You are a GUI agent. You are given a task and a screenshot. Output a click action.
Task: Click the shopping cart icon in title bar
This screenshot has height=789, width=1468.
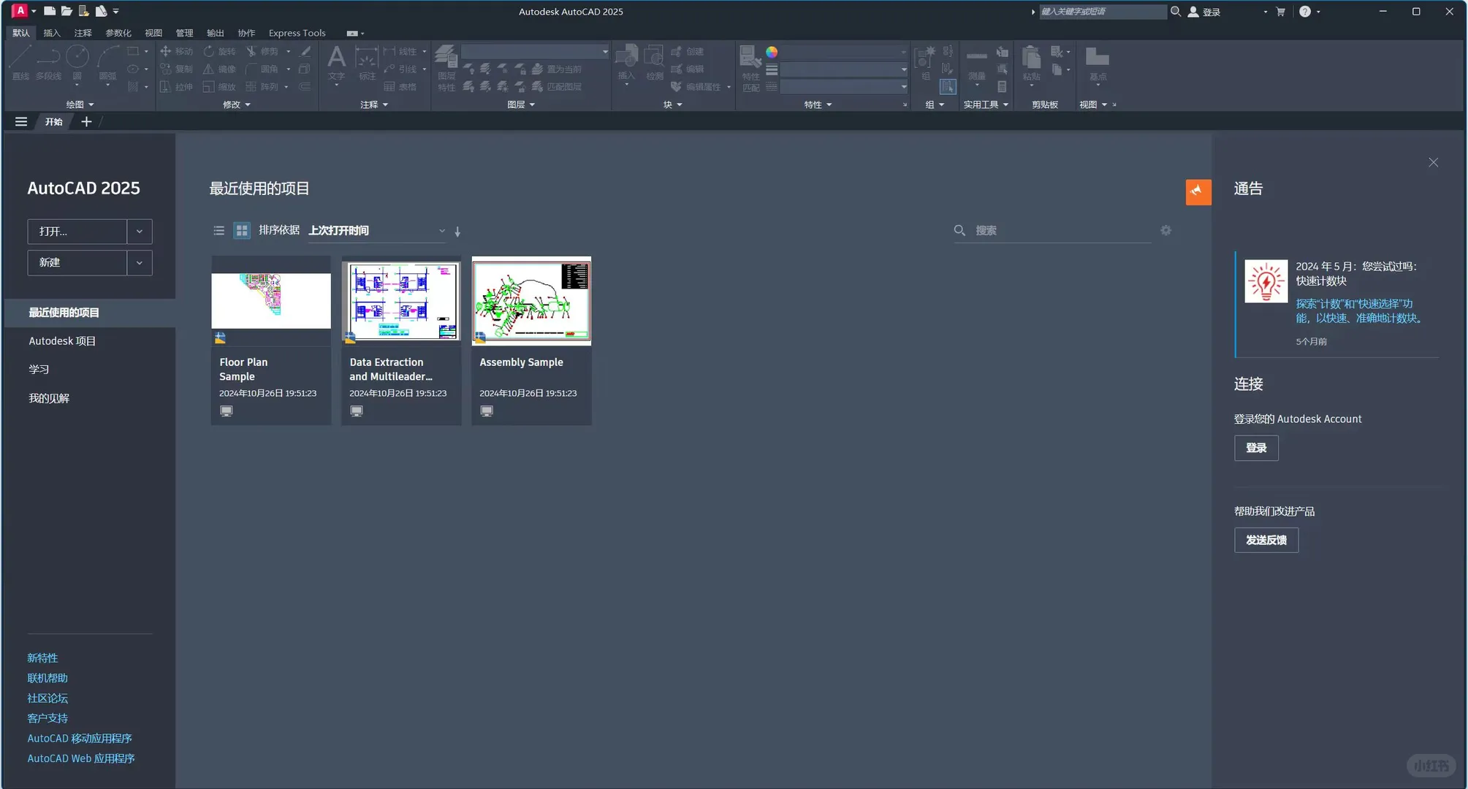click(1280, 12)
